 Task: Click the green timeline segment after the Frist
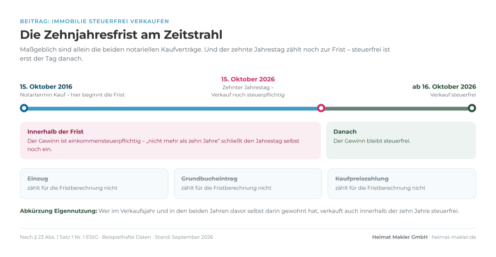point(396,108)
